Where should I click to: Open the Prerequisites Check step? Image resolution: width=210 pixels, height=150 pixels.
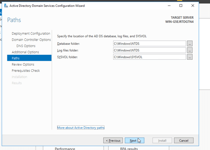click(26, 71)
